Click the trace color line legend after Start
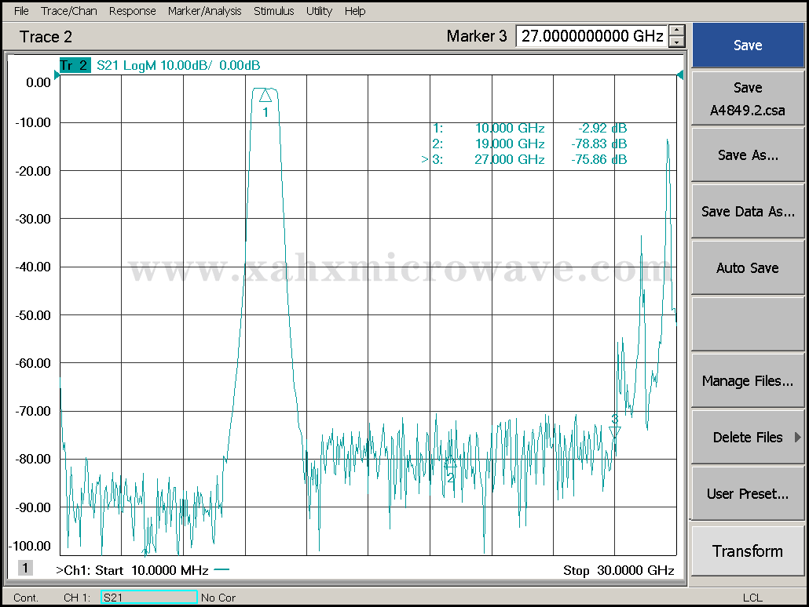The image size is (809, 607). (x=221, y=570)
